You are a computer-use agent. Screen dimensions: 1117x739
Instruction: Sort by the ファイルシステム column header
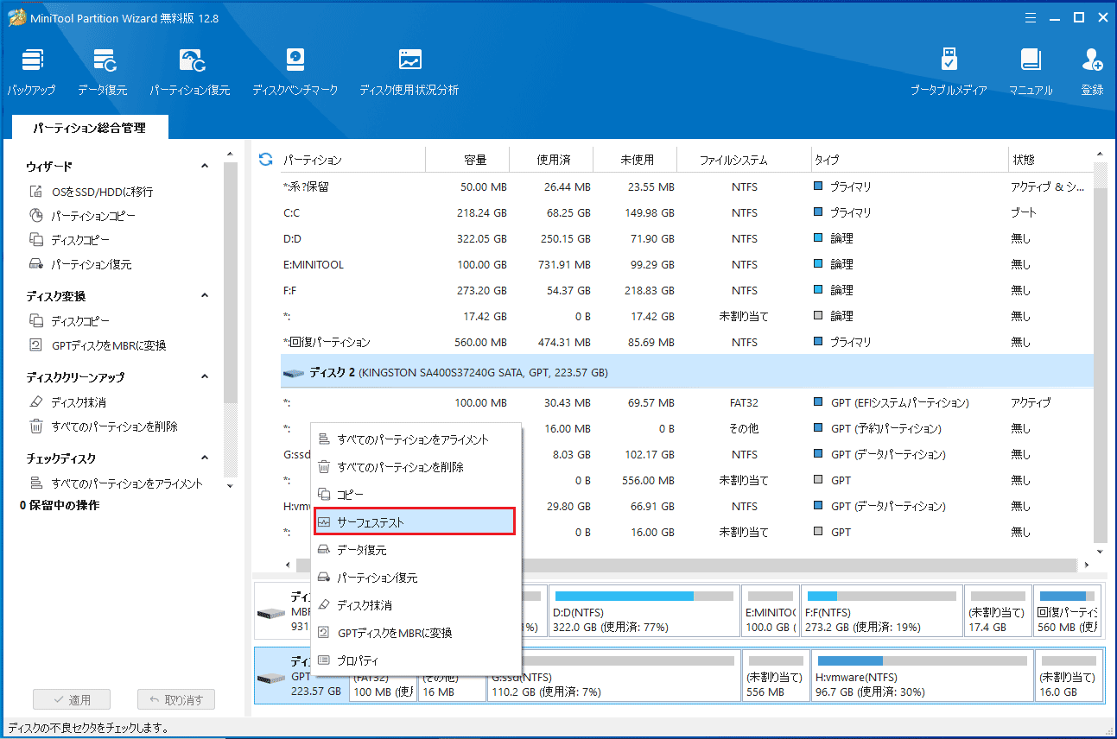coord(742,160)
